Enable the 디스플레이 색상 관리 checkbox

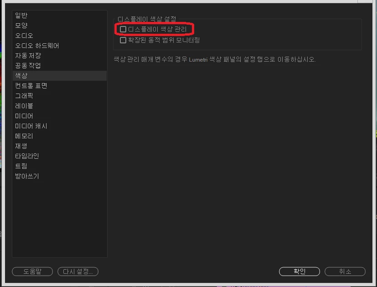coord(123,29)
